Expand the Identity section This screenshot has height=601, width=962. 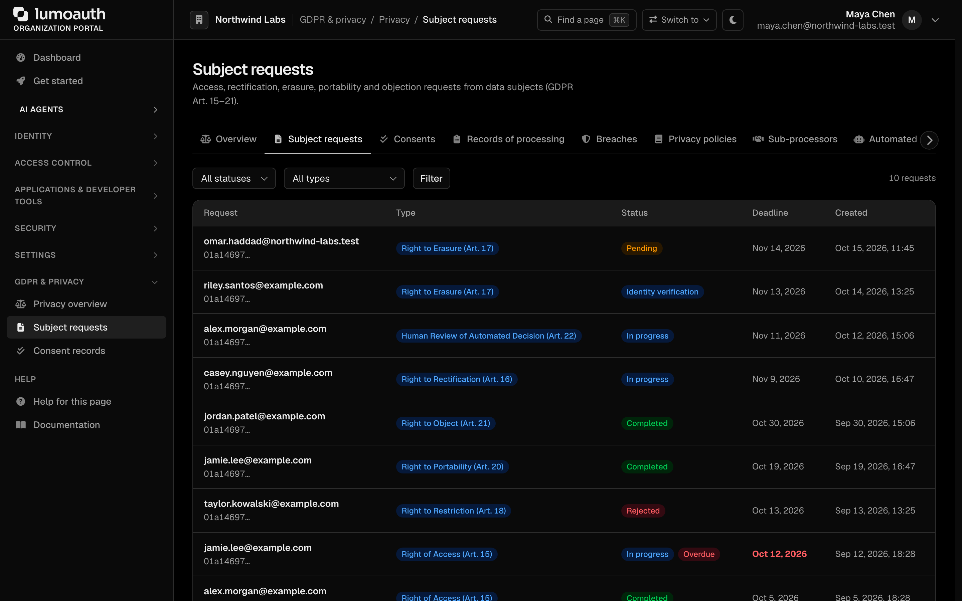(x=86, y=136)
